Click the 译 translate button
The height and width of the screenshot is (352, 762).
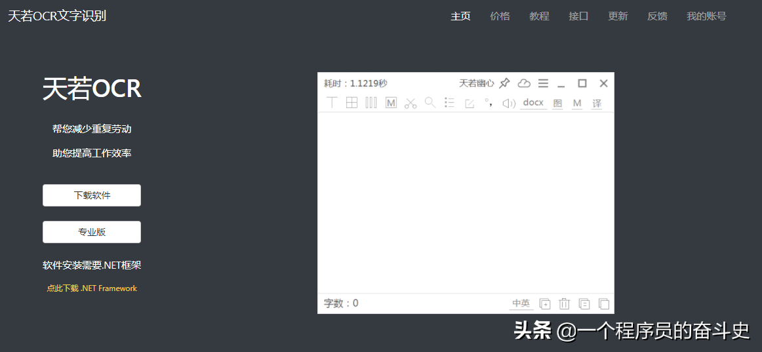coord(597,103)
